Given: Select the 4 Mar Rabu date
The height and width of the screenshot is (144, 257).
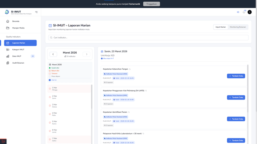Looking at the screenshot, I should (69, 114).
